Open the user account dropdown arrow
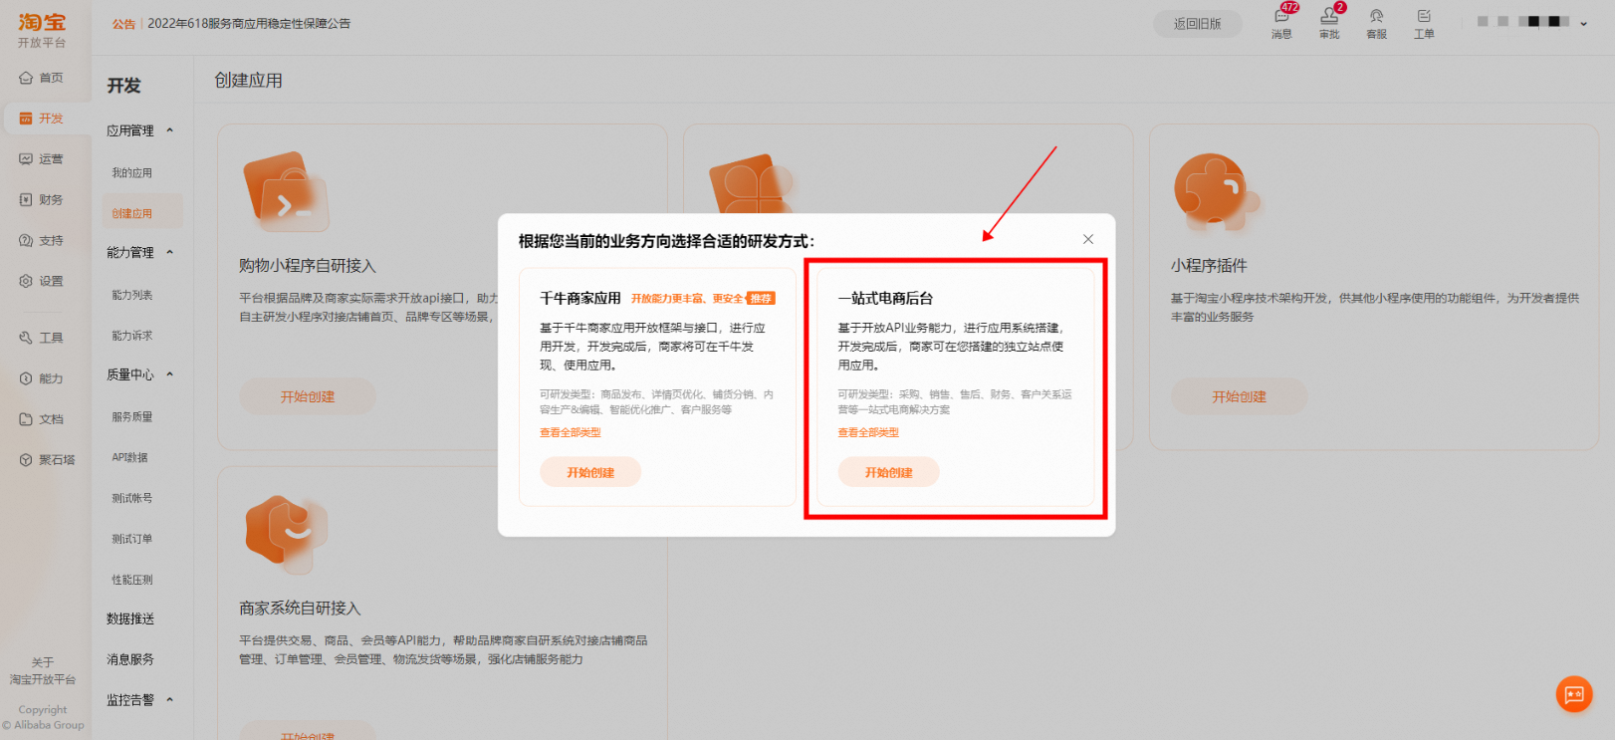Screen dimensions: 1615x740 [1584, 23]
